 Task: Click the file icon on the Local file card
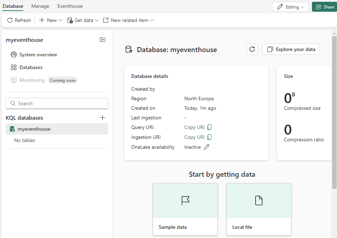[x=259, y=200]
